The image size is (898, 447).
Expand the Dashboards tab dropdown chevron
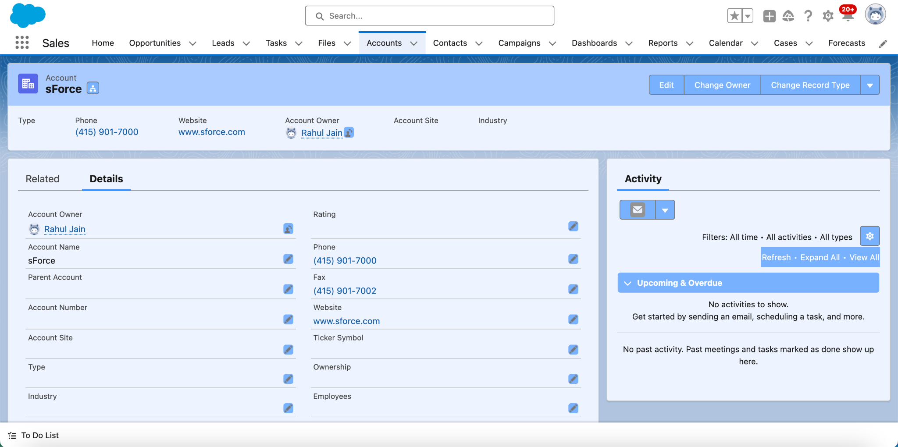[629, 43]
